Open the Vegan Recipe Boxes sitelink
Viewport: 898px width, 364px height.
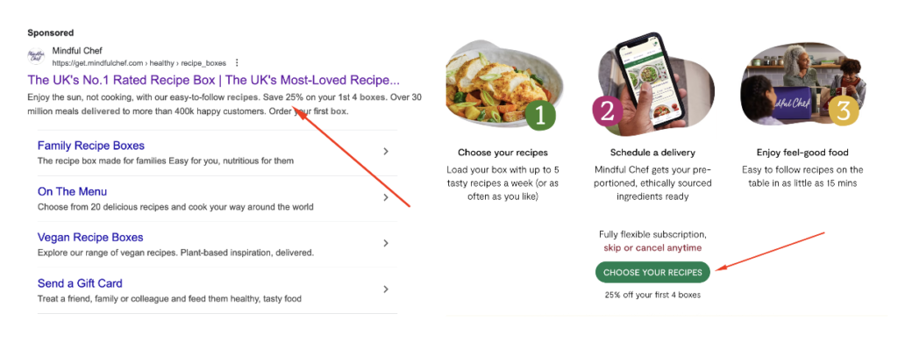coord(90,237)
